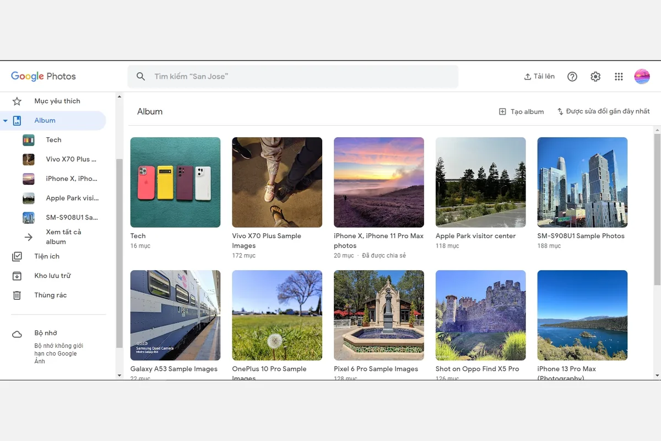Open iPhone X, iPhone 11 Pro Max photos thumbnail

pyautogui.click(x=379, y=182)
